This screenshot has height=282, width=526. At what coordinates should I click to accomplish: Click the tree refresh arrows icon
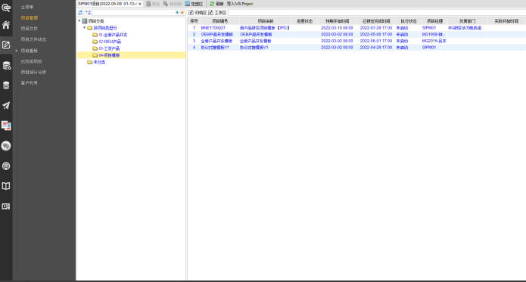80,12
